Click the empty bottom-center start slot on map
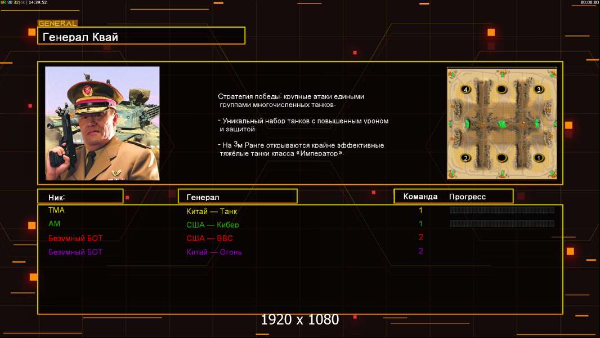The image size is (600, 338). [x=502, y=158]
